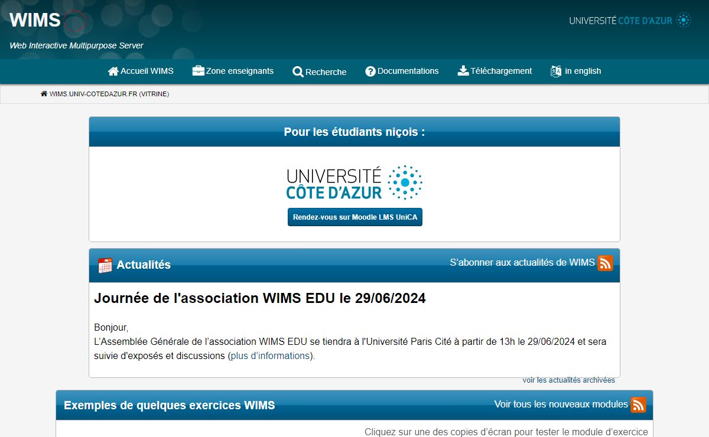This screenshot has height=437, width=709.
Task: Click 'Exemples de quelques exercices WIMS' heading
Action: [x=170, y=405]
